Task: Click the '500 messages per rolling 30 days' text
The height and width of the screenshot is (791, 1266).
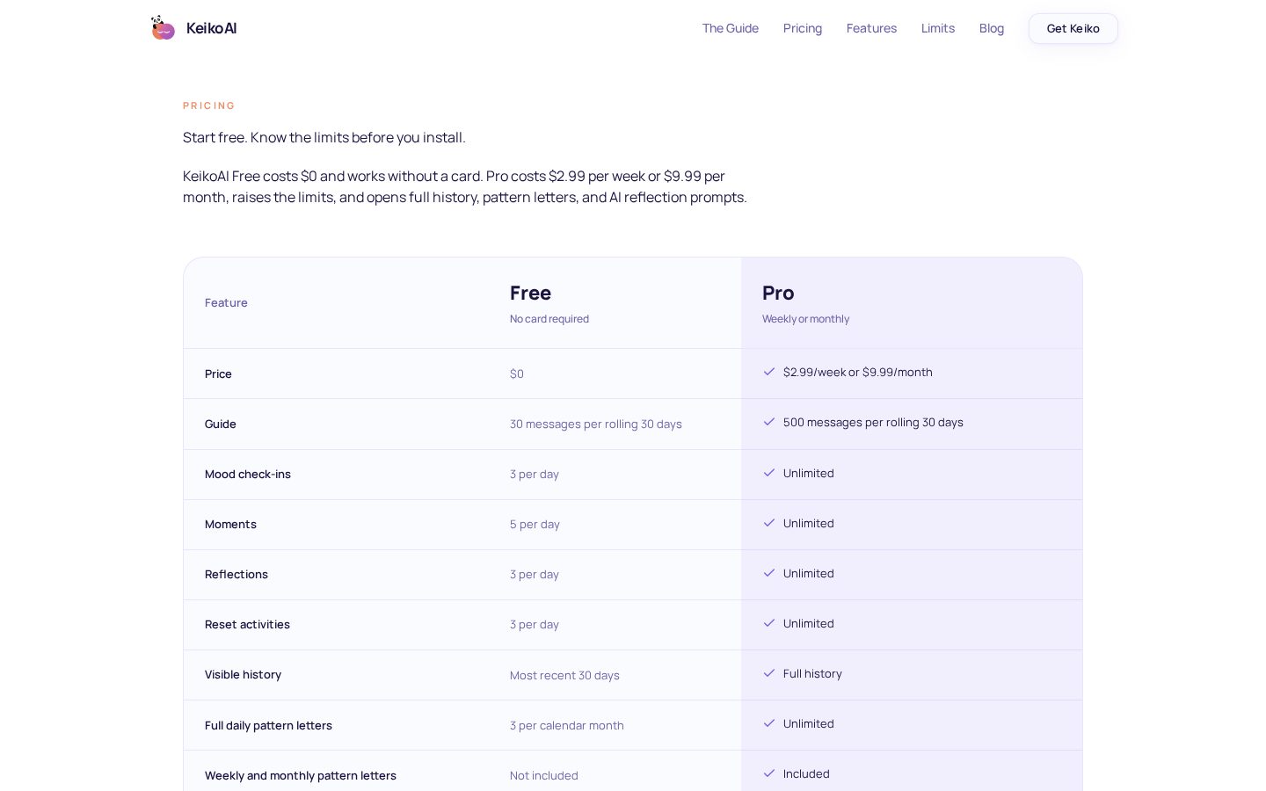Action: tap(873, 422)
